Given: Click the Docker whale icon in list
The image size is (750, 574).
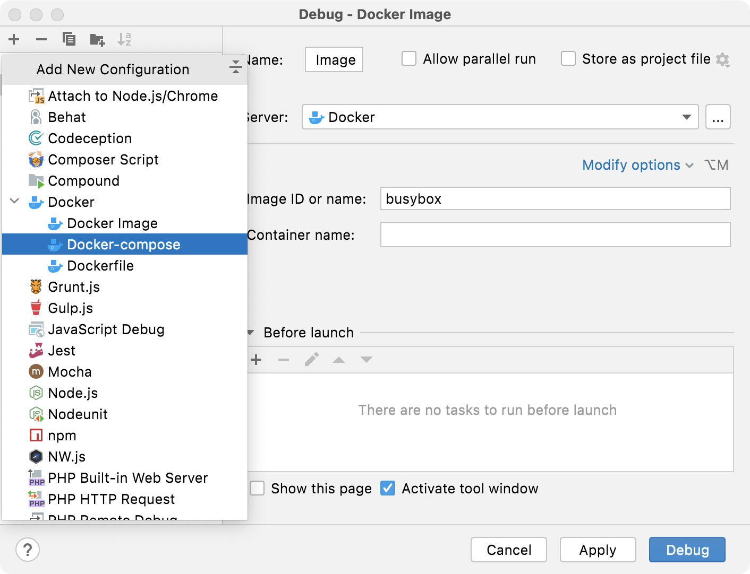Looking at the screenshot, I should coord(36,202).
